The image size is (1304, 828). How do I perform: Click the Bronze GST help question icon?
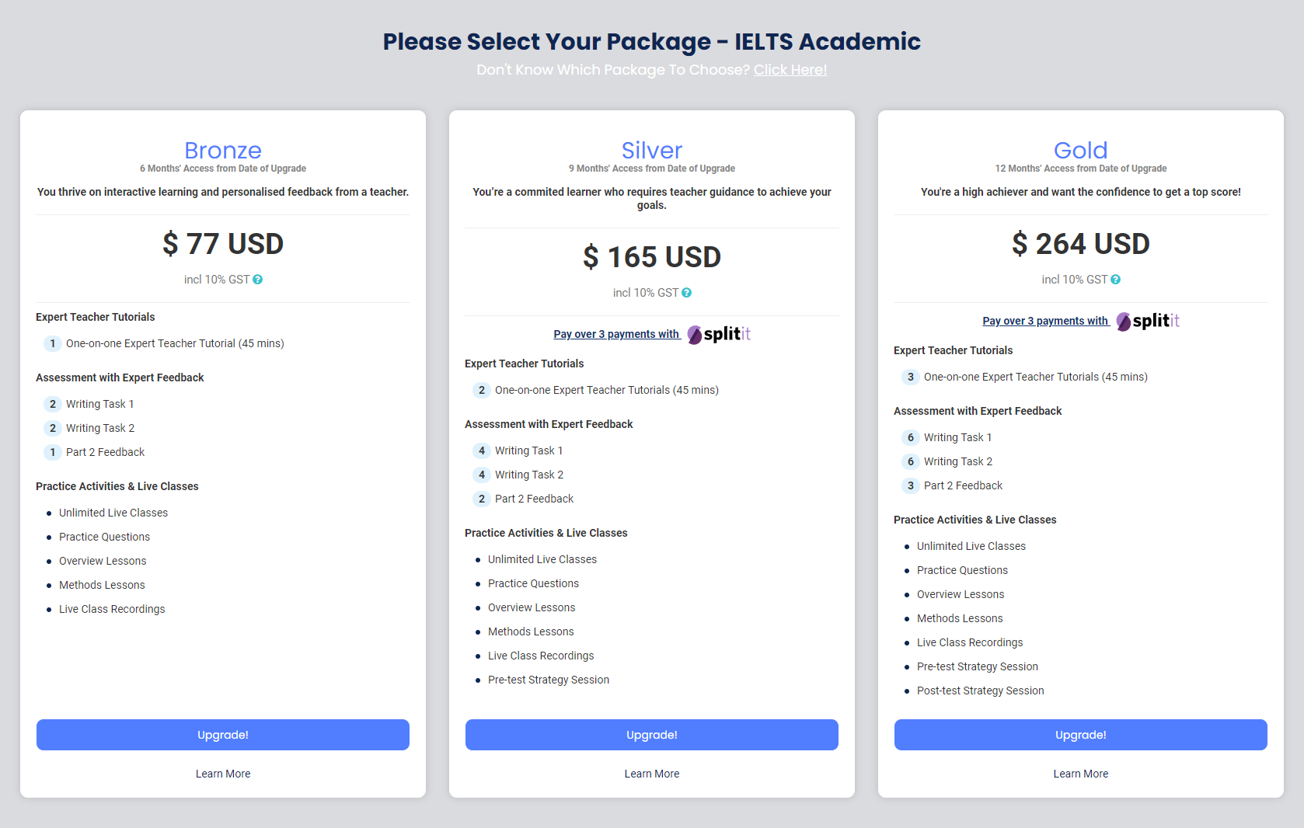coord(258,280)
